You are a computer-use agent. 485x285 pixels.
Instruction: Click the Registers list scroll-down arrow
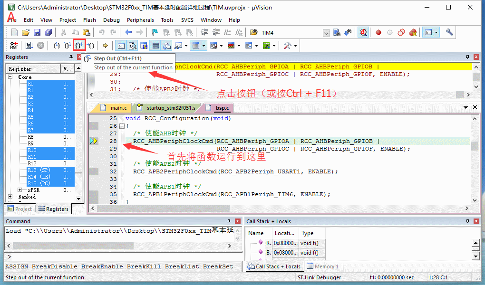(x=78, y=199)
